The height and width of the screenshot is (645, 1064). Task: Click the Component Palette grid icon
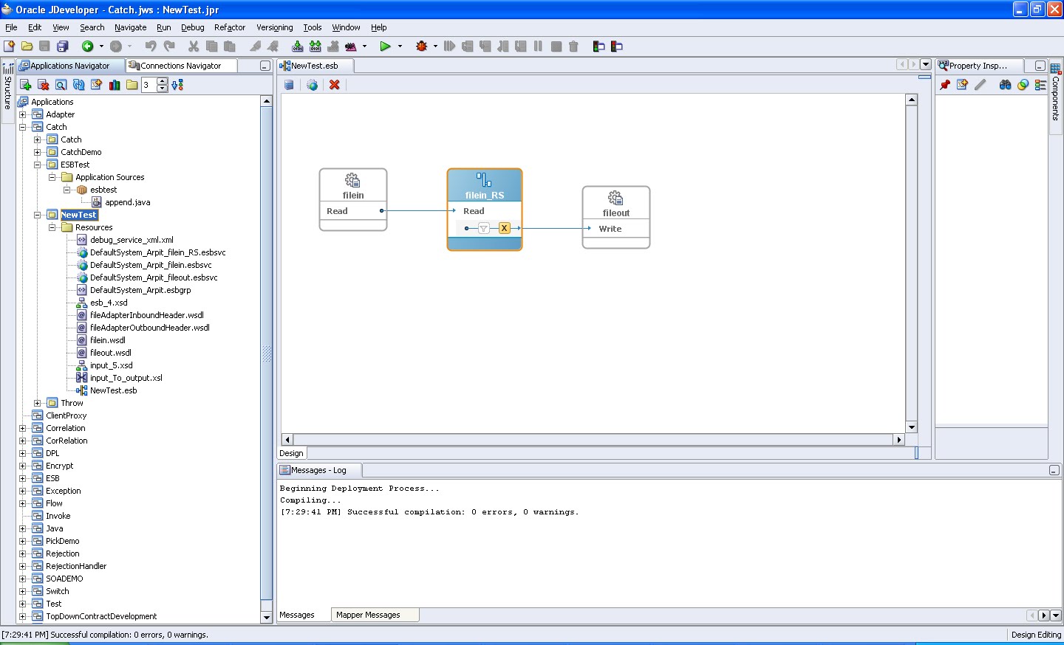[x=1055, y=68]
